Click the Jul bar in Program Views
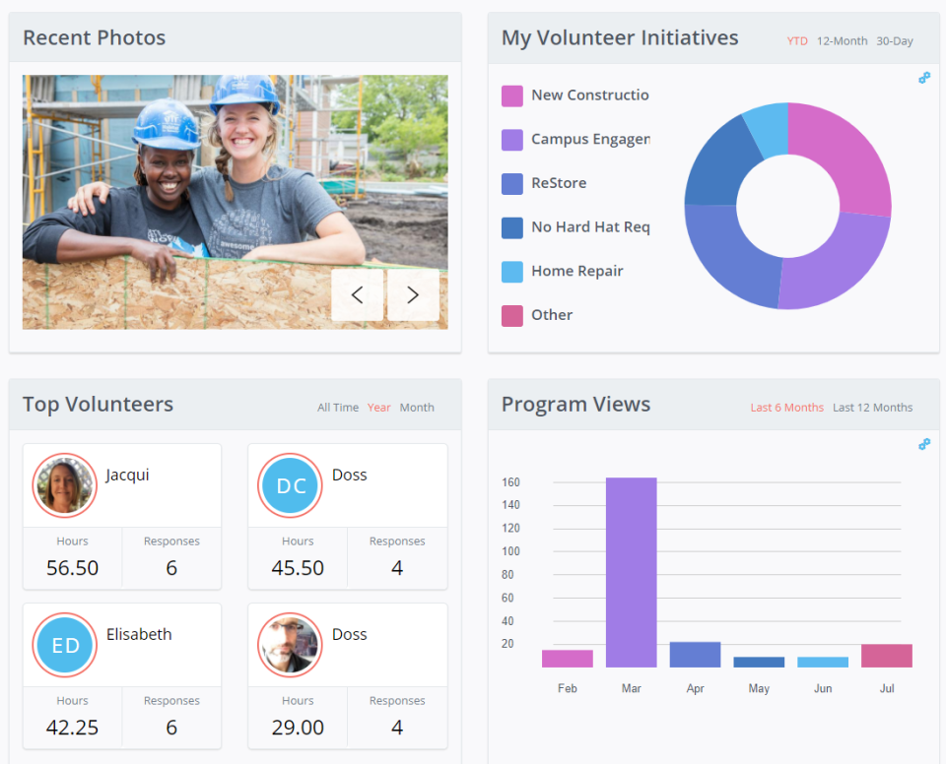This screenshot has height=764, width=946. 887,656
